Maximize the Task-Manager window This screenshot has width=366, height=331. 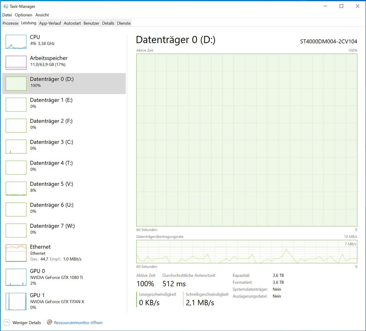click(341, 6)
